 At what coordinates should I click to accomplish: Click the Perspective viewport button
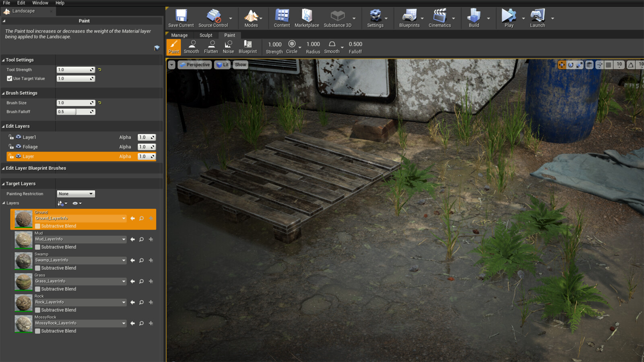tap(195, 65)
